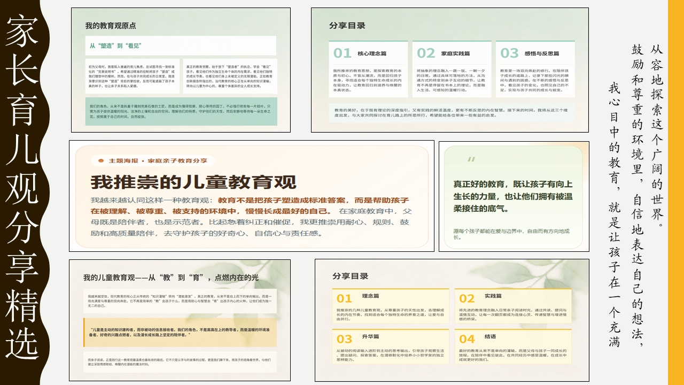Click the yellow highlighted quote 儿童是主动的知识建构者
Viewport: 684px width, 385px height.
coord(180,332)
